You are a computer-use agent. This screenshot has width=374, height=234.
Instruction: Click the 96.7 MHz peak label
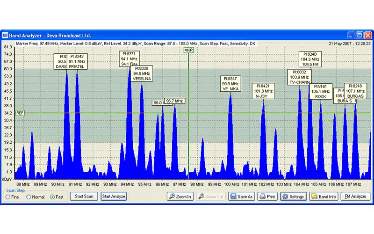[174, 101]
